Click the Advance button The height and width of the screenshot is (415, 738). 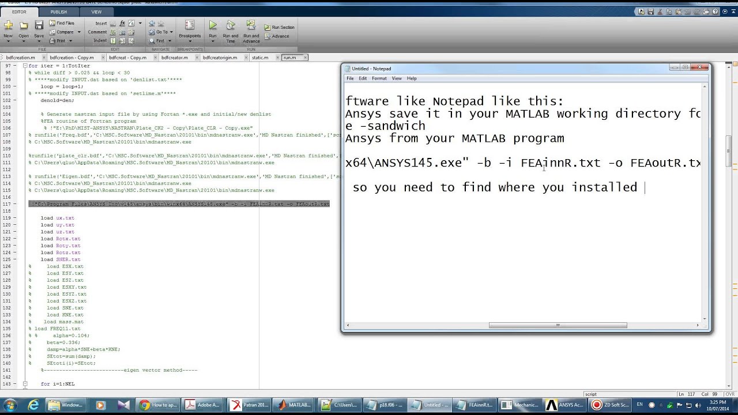277,36
